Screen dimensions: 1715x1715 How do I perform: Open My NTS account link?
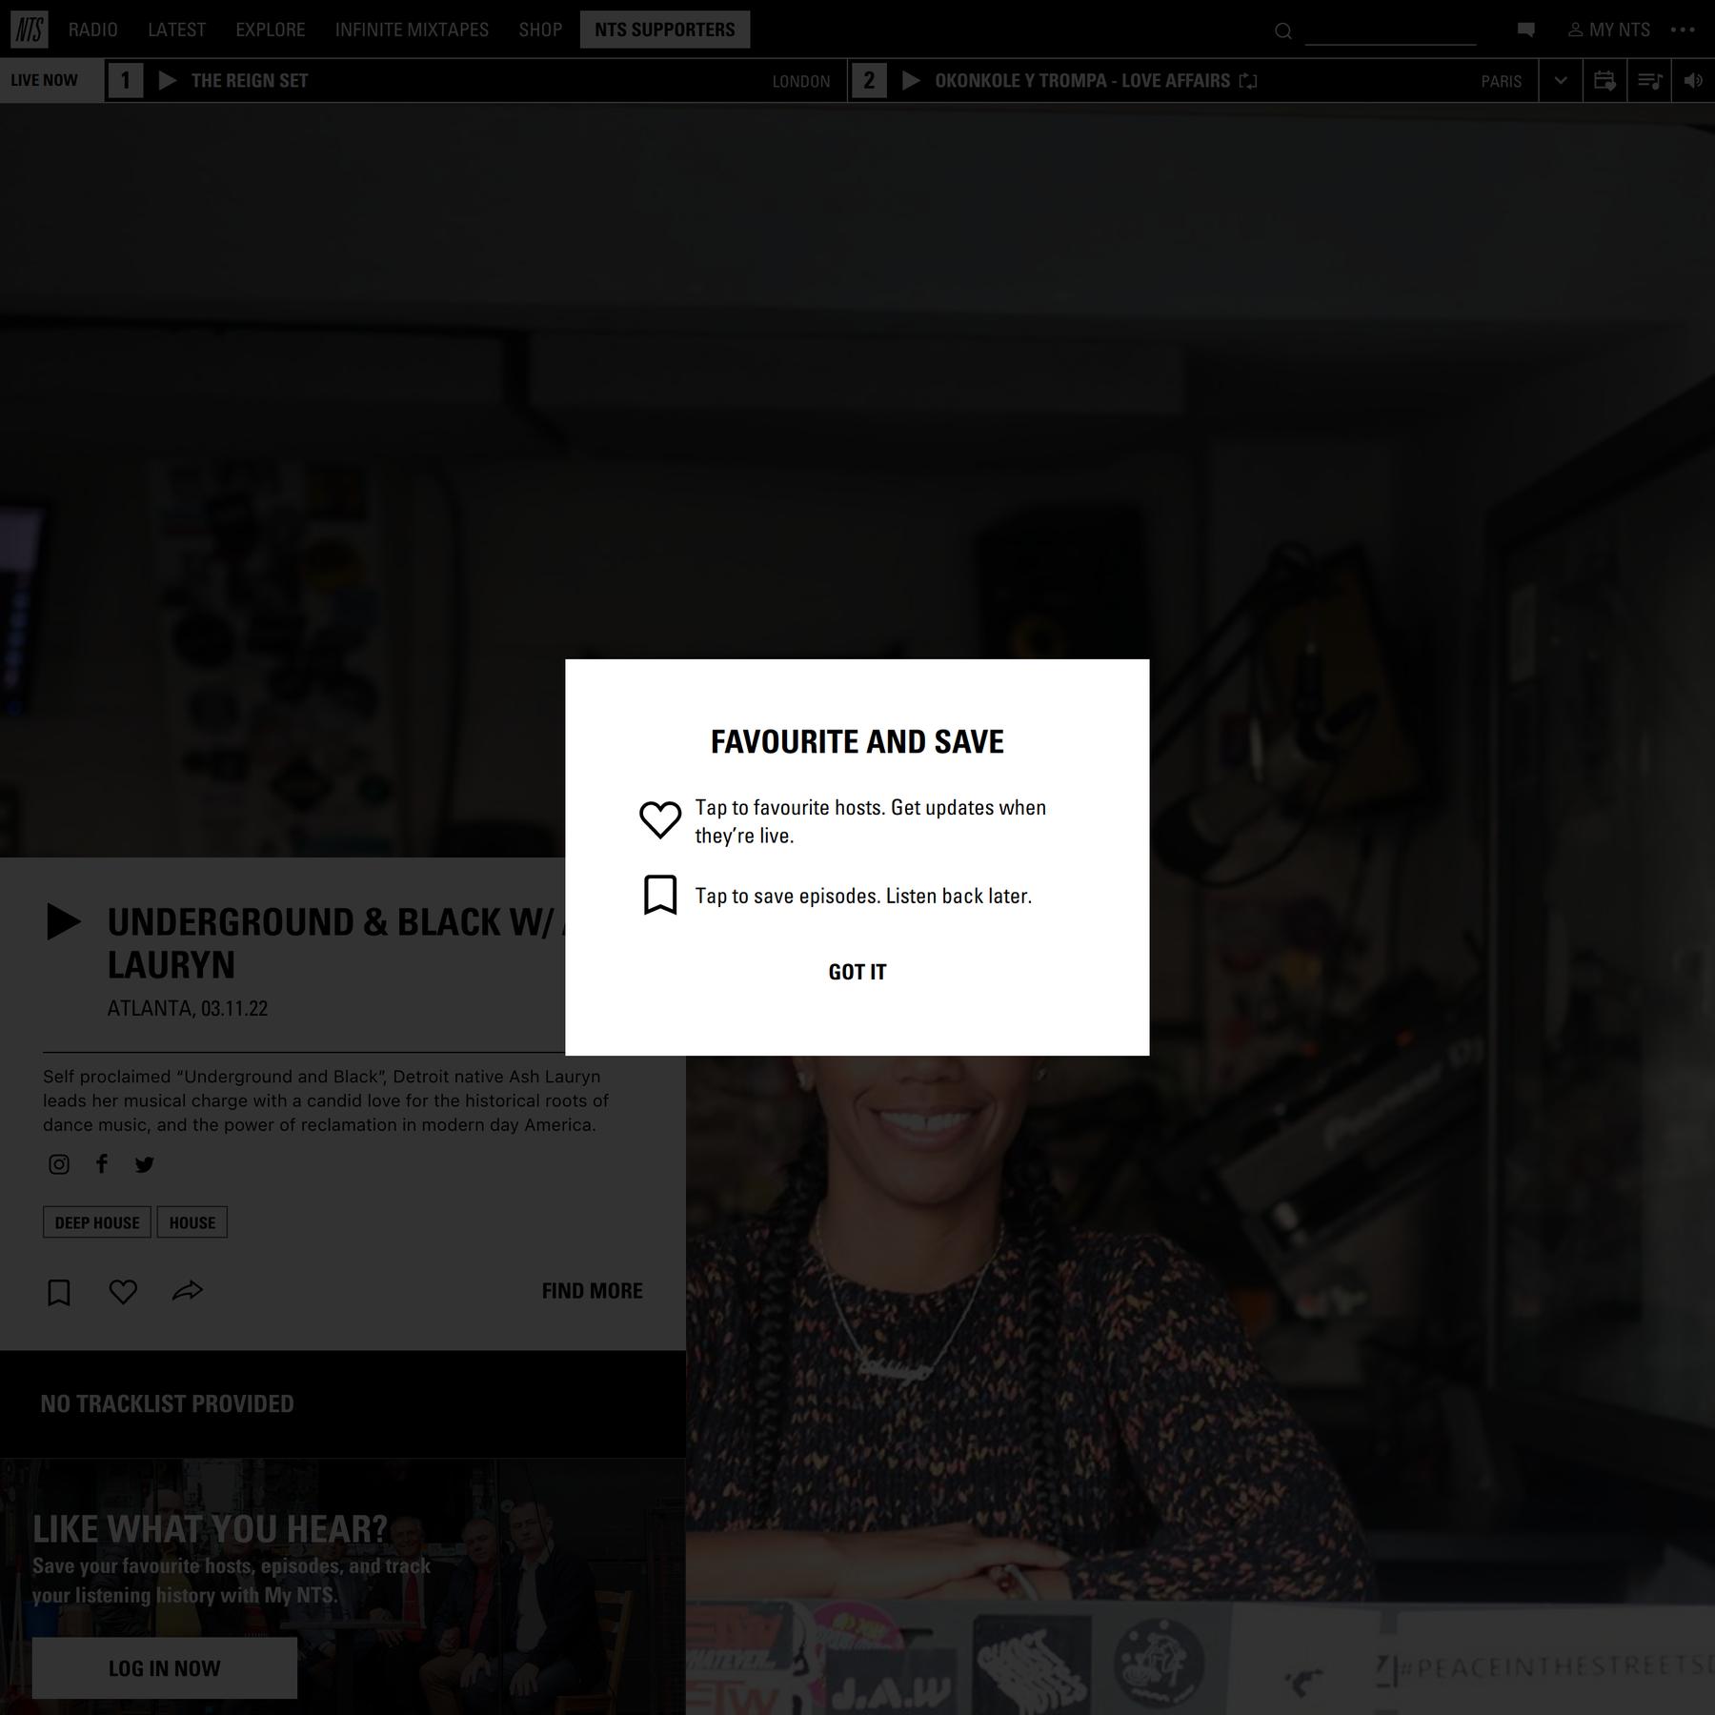1609,30
